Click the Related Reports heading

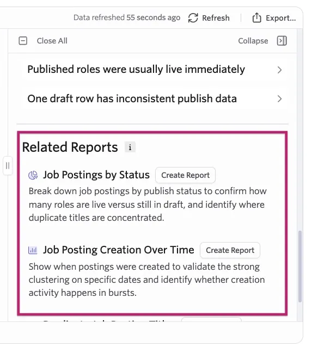click(70, 147)
